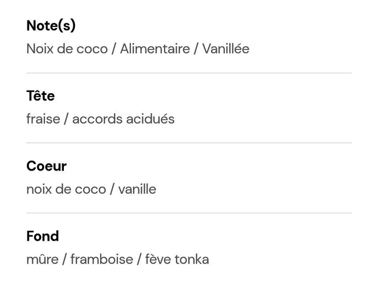Click the Note(s) heading
375x290 pixels.
[x=51, y=26]
